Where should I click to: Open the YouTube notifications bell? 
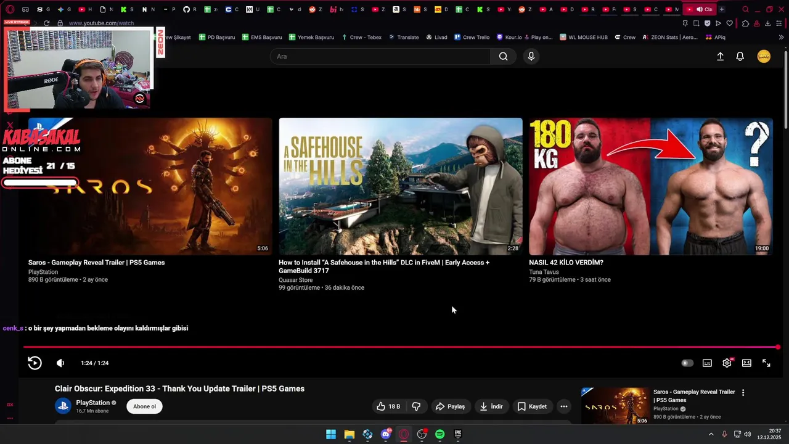[x=740, y=56]
